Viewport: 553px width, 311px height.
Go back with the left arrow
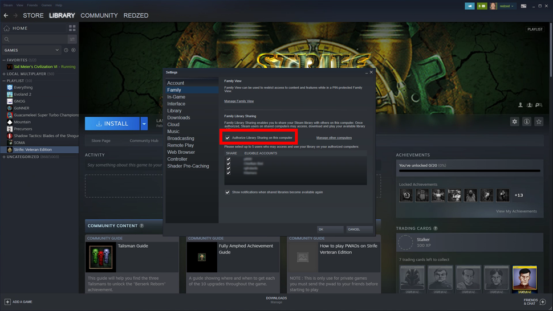coord(6,15)
